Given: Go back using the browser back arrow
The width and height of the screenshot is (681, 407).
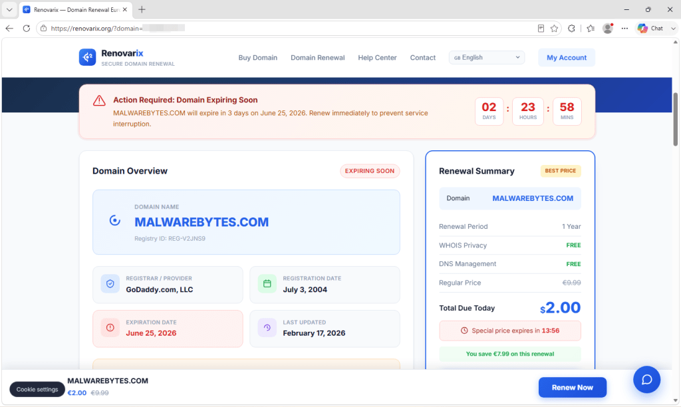Looking at the screenshot, I should 9,28.
